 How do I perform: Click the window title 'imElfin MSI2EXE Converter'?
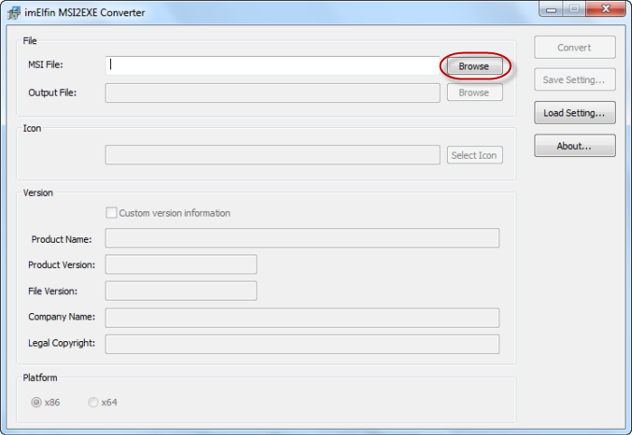pos(85,13)
